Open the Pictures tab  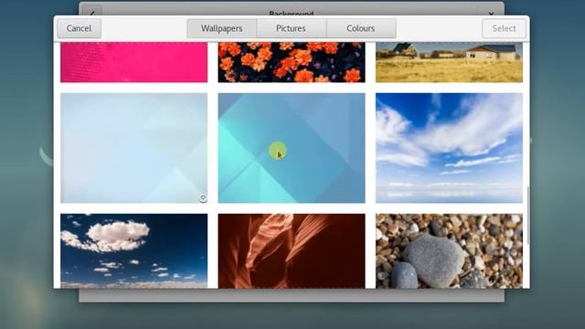tap(291, 28)
